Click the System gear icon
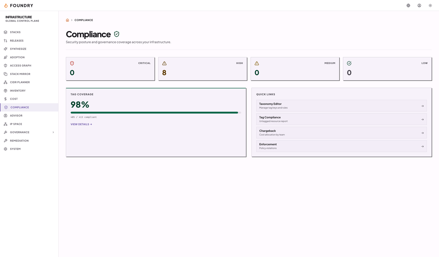The height and width of the screenshot is (257, 439). click(5, 149)
